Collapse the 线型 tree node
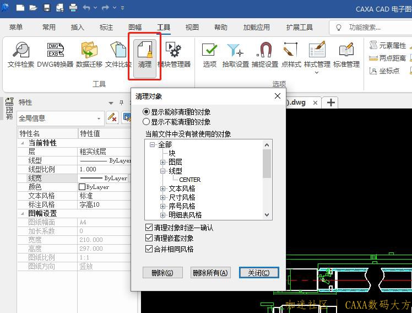The image size is (412, 313). 162,171
